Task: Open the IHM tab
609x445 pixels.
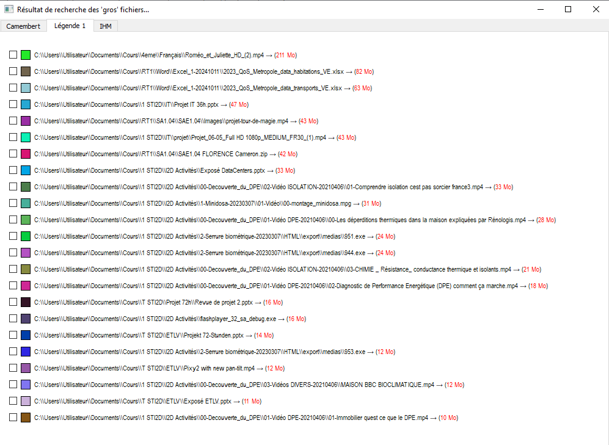Action: coord(106,26)
